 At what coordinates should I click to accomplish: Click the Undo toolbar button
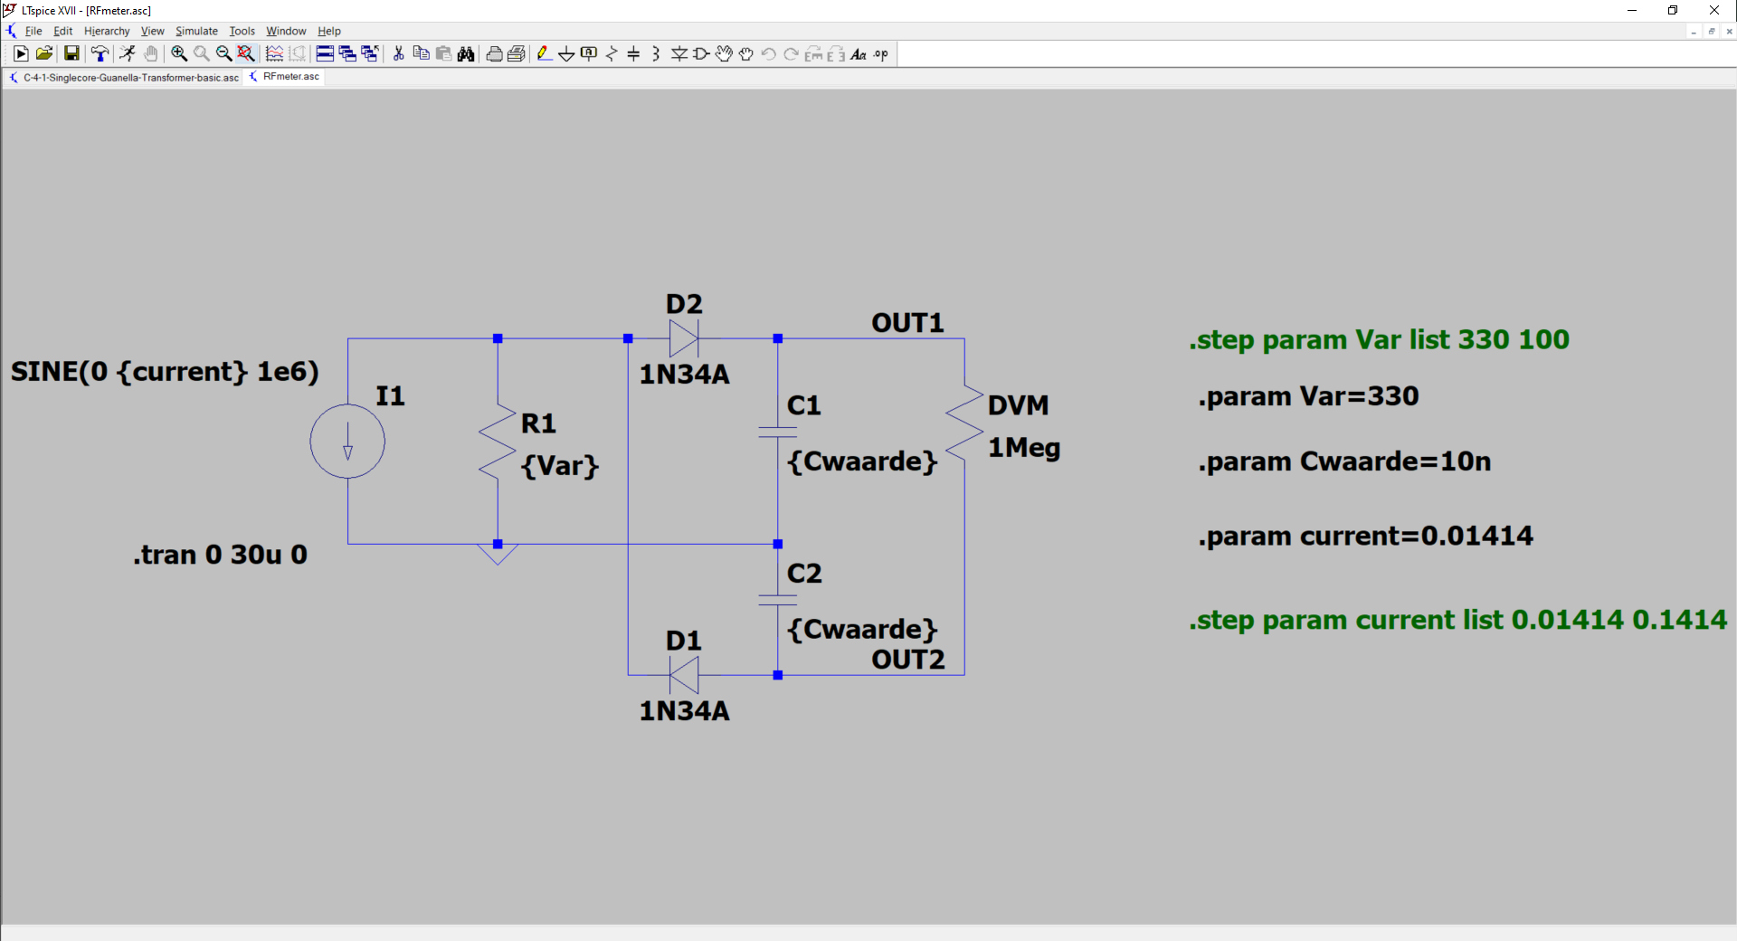(x=768, y=53)
